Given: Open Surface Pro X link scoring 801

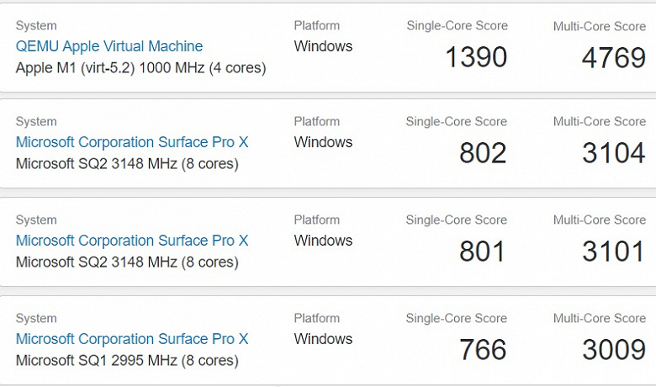Looking at the screenshot, I should [x=132, y=241].
